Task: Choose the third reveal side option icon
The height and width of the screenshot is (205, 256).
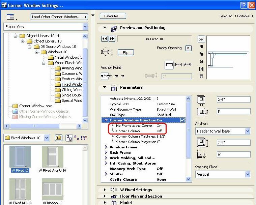Action: tap(187, 64)
